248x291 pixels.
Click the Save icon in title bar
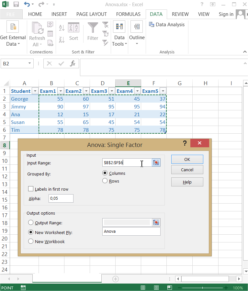[16, 4]
